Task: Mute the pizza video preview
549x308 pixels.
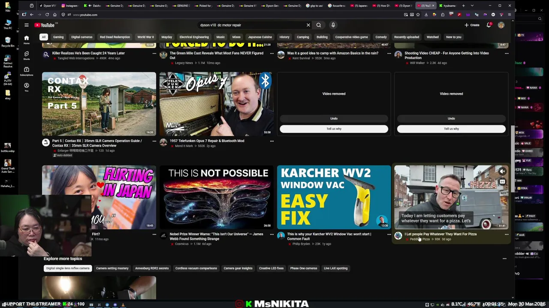Action: (x=502, y=172)
